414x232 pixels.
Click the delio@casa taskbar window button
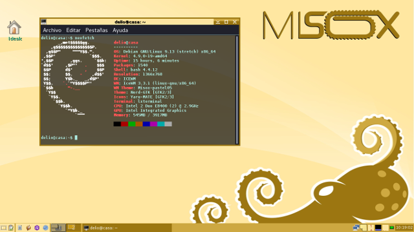[127, 227]
